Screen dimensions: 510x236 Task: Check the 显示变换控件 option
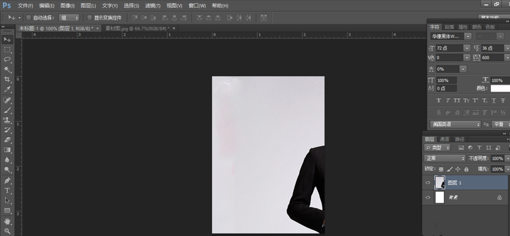[89, 18]
